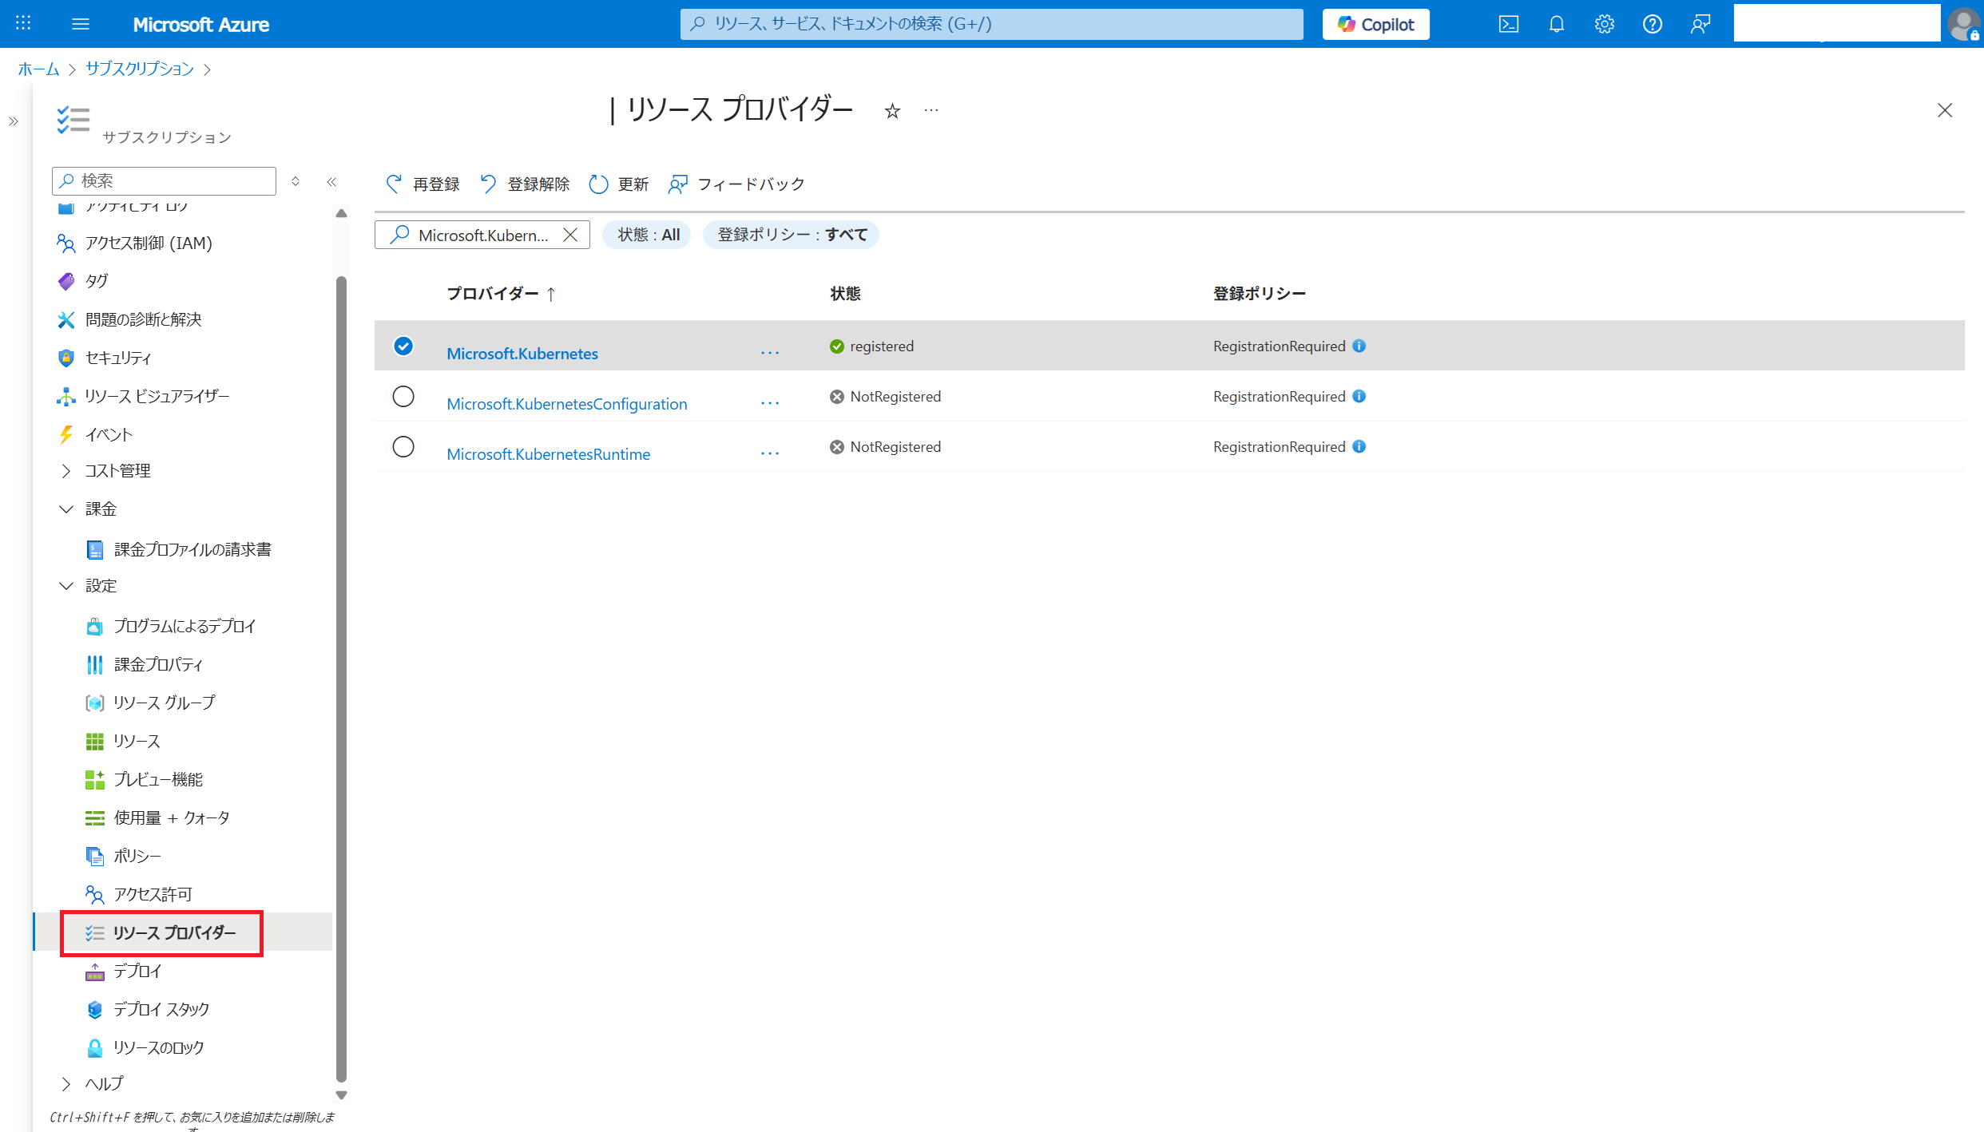Open ellipsis menu for Microsoft.KubernetesRuntime
Screen dimensions: 1984x1132
click(770, 453)
